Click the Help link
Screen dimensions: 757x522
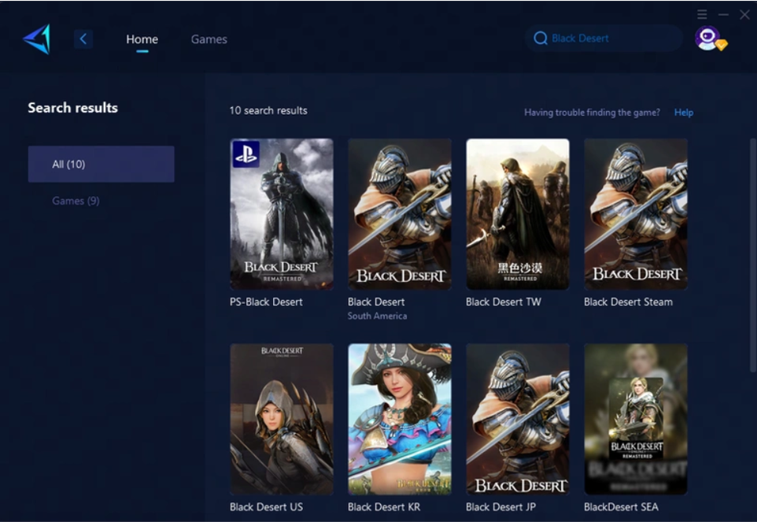684,113
